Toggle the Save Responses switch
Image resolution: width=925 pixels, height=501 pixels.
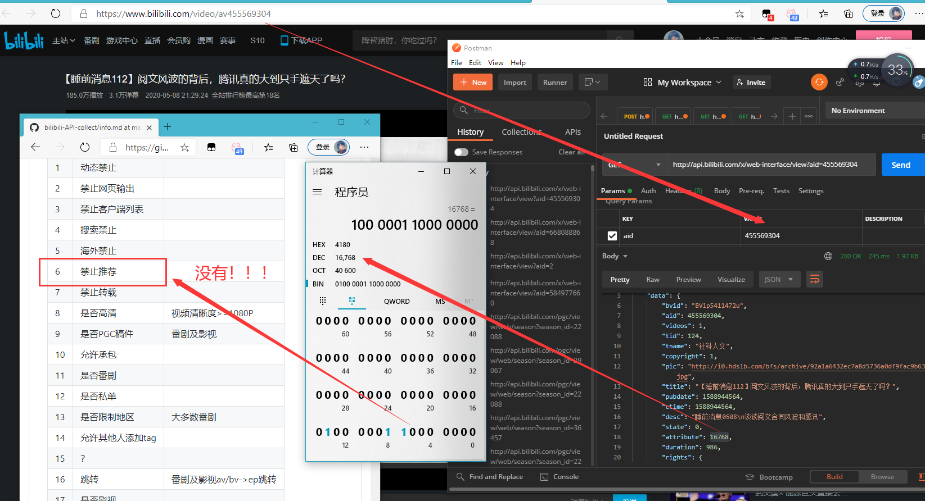461,152
